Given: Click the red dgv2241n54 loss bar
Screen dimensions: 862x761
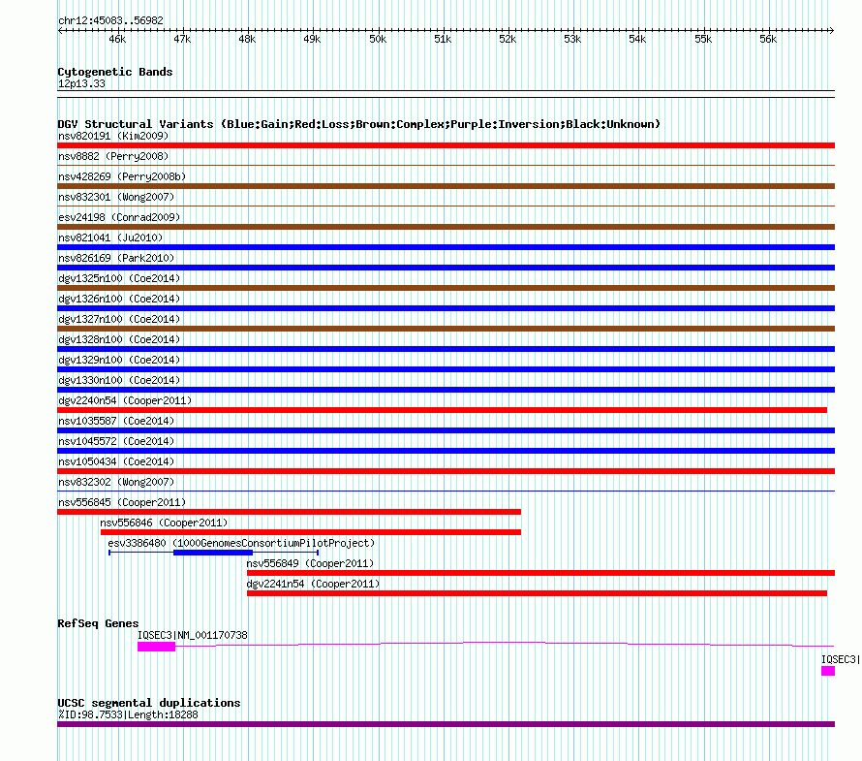Looking at the screenshot, I should tap(538, 593).
